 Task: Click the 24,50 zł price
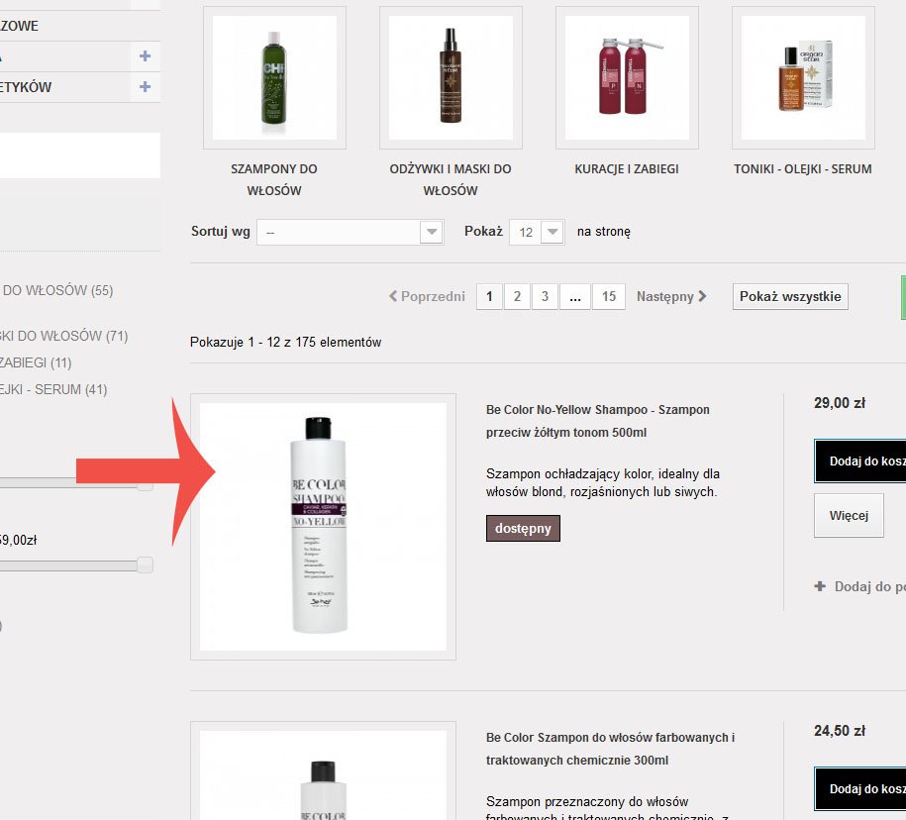(x=840, y=731)
